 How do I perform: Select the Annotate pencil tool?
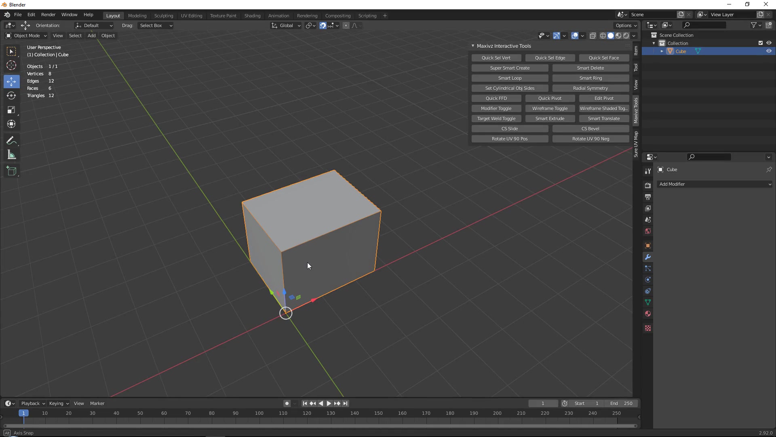[x=11, y=141]
